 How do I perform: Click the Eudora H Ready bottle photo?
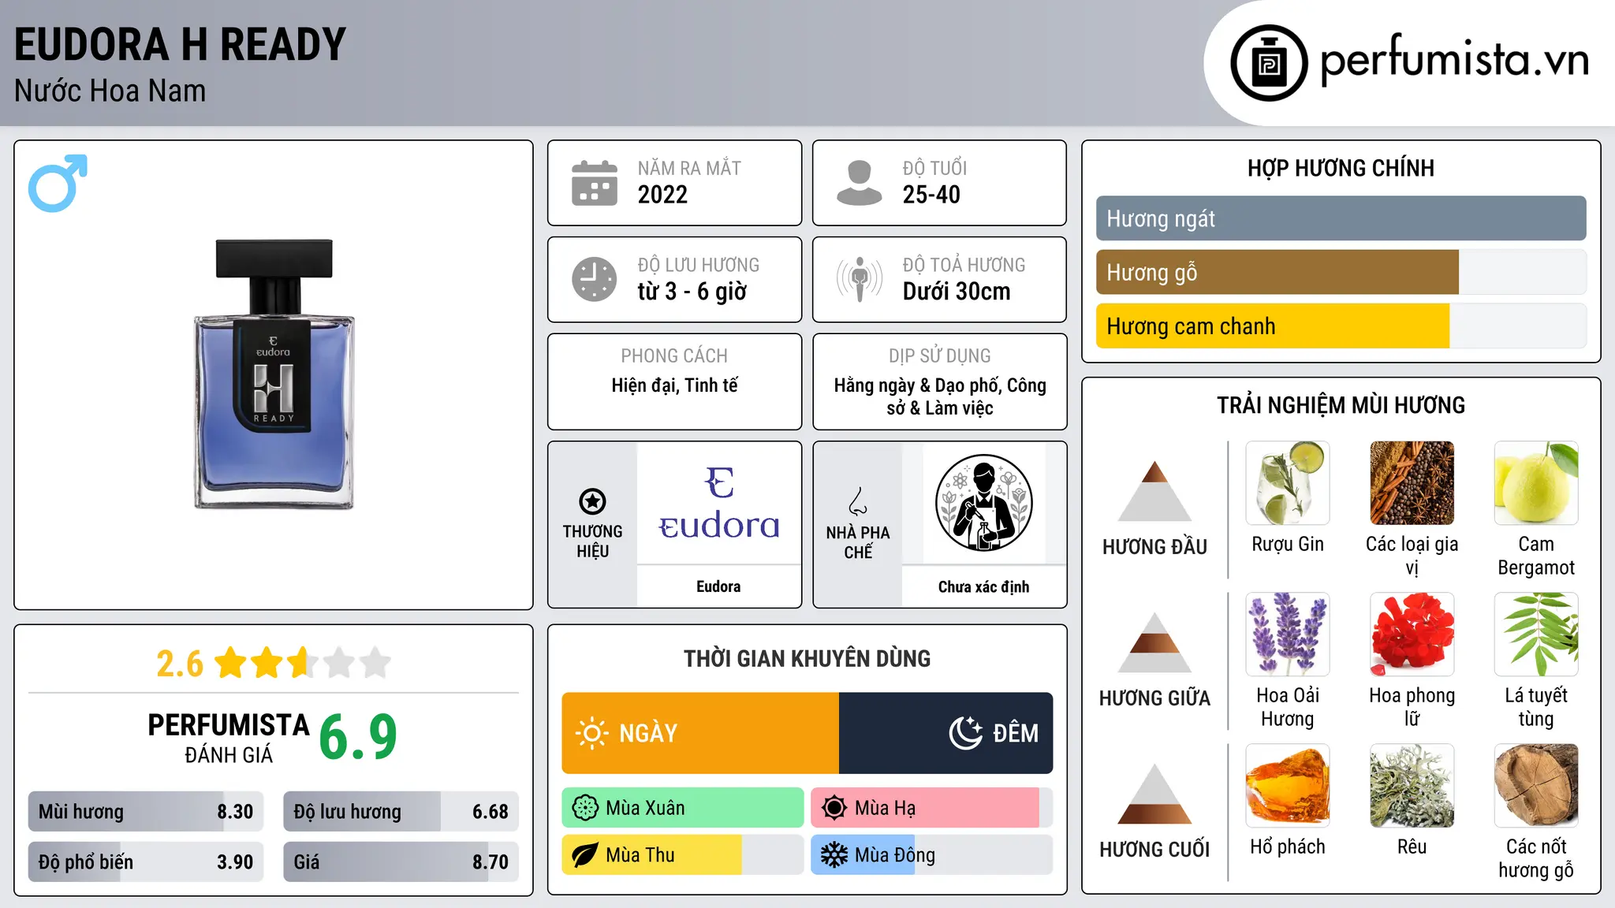click(274, 374)
